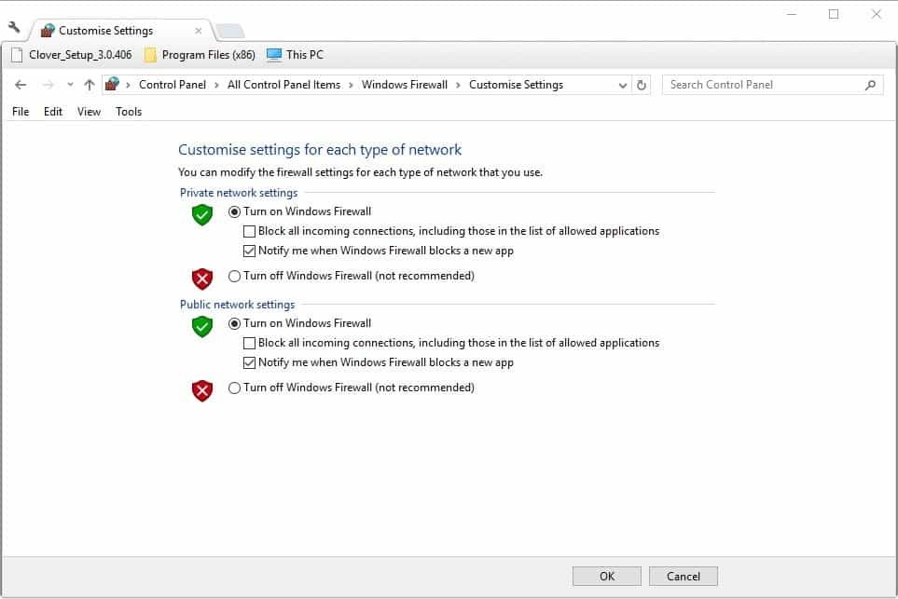
Task: Go back using the back arrow
Action: 21,85
